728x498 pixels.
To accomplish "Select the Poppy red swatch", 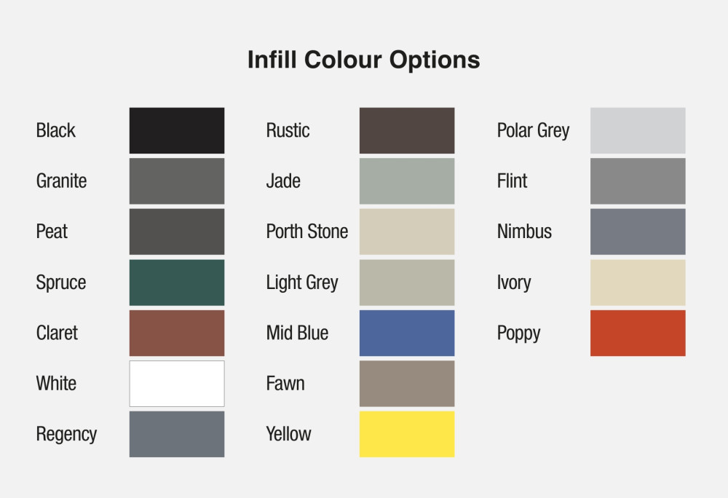I will (x=638, y=333).
